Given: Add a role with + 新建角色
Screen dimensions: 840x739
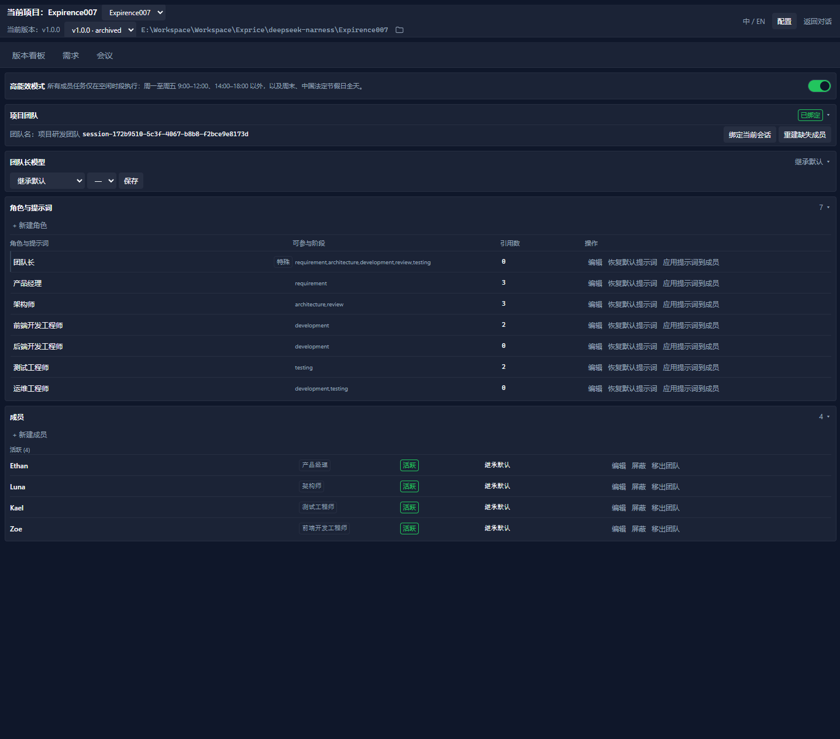Looking at the screenshot, I should [x=30, y=225].
